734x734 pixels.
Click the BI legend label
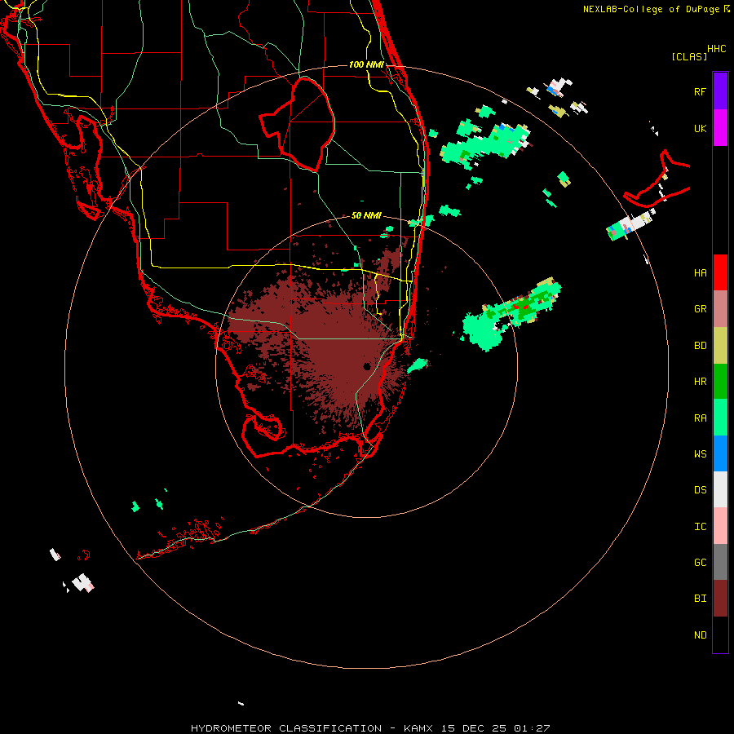tap(701, 599)
